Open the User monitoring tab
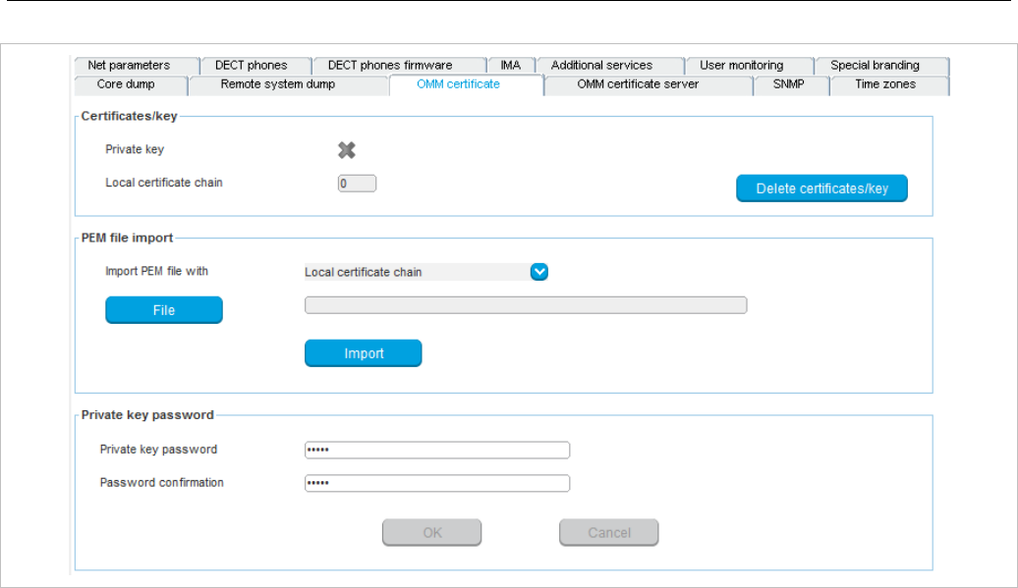Viewport: 1018px width, 588px height. point(750,66)
